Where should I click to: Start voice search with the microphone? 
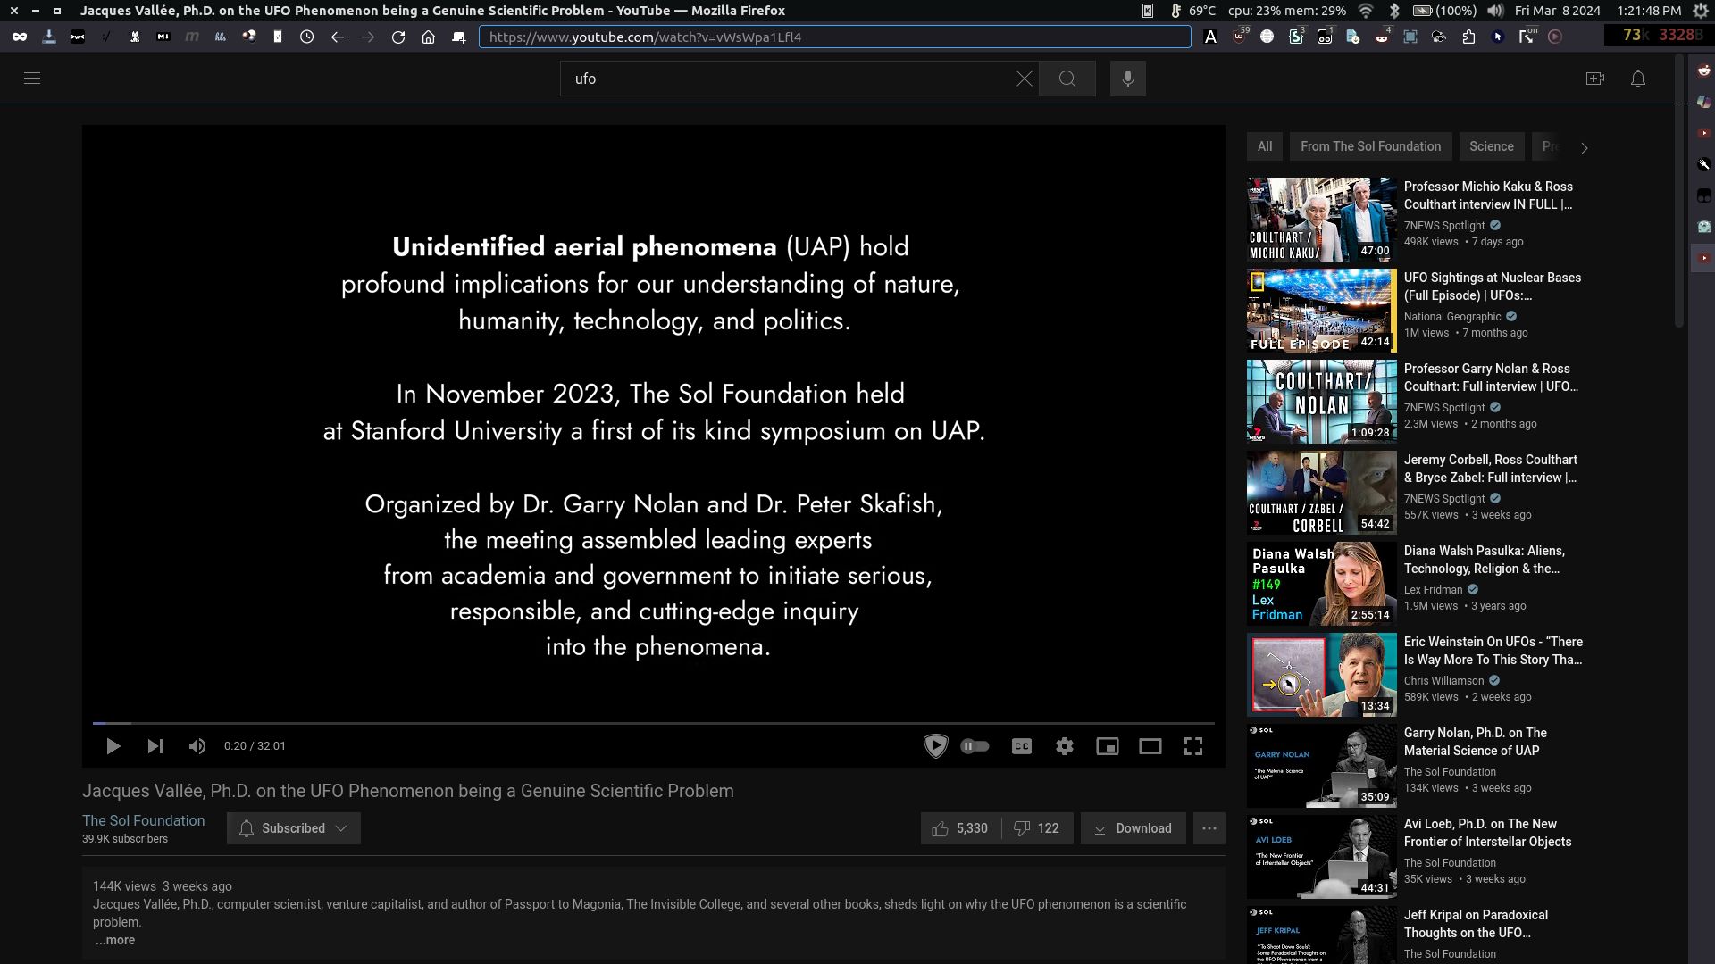tap(1128, 79)
